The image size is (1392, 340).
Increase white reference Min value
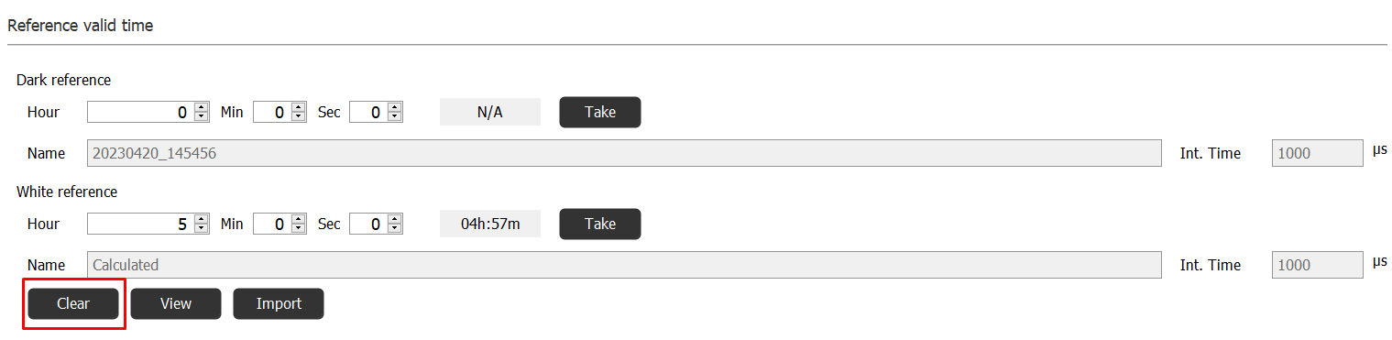click(298, 219)
